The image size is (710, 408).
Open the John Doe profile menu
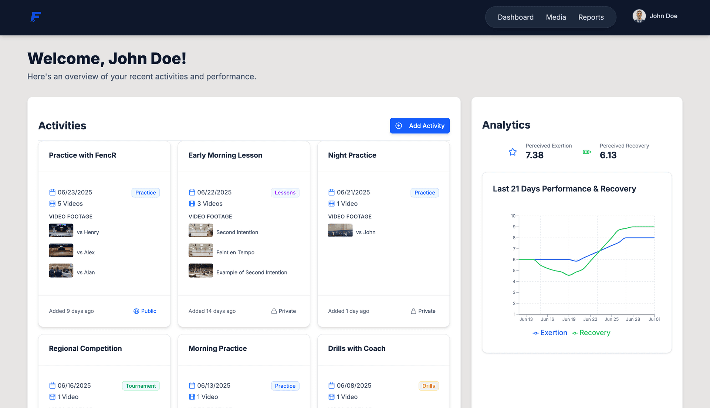pos(655,16)
